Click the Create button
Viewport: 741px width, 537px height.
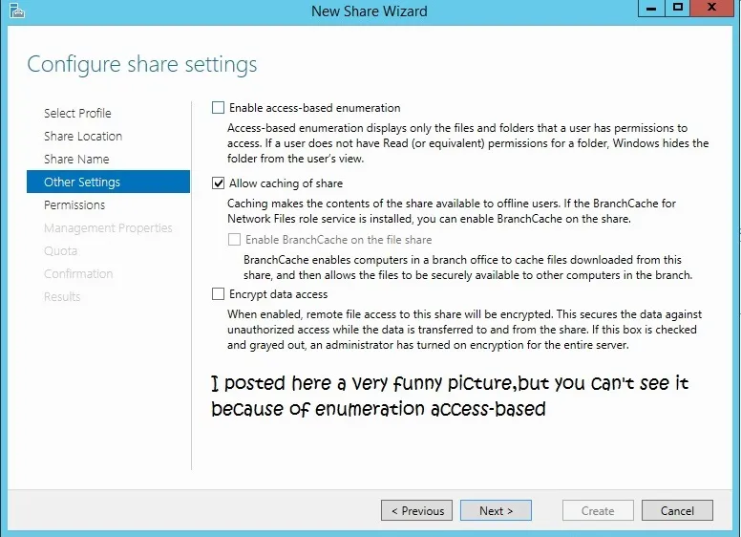click(598, 510)
